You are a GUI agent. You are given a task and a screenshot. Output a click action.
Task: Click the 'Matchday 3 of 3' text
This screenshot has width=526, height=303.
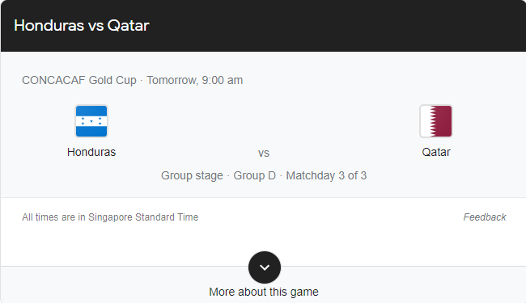click(x=326, y=176)
